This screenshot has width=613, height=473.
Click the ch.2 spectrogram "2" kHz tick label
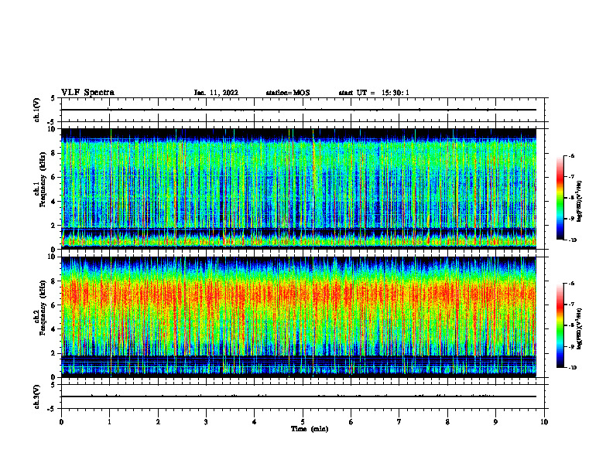[x=53, y=353]
